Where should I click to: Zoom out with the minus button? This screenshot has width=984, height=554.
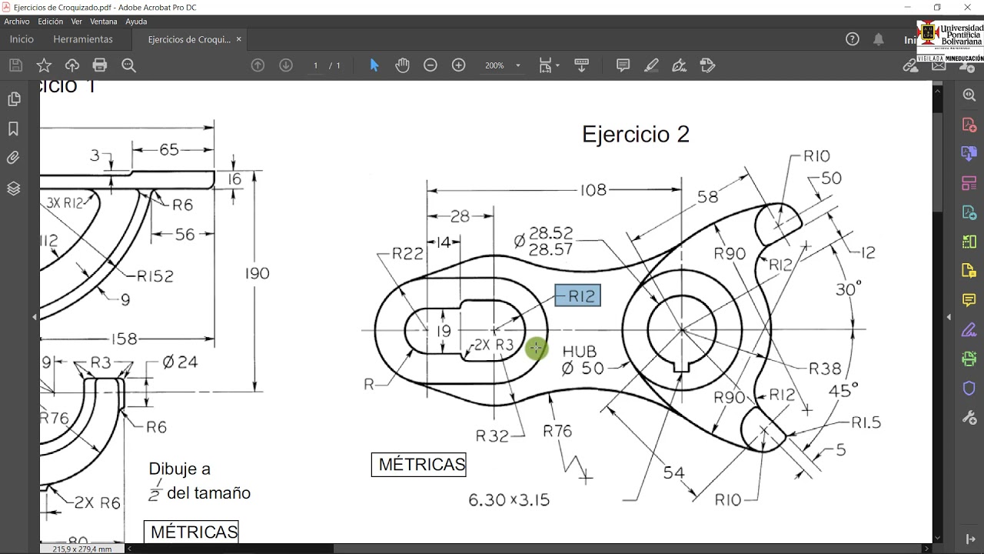430,65
